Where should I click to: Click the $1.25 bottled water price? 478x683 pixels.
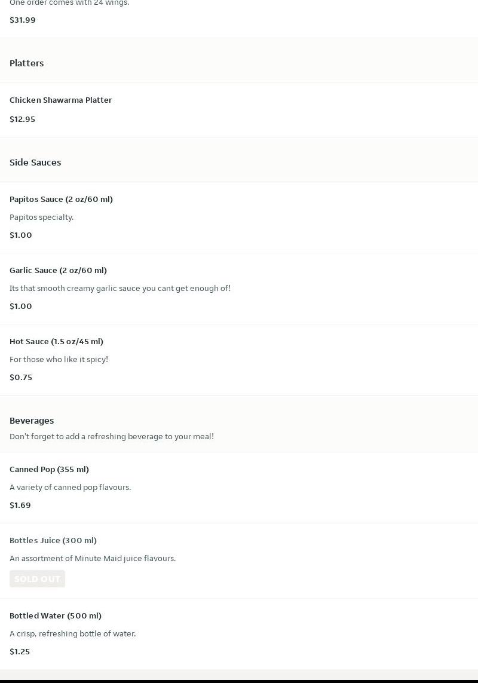coord(20,651)
